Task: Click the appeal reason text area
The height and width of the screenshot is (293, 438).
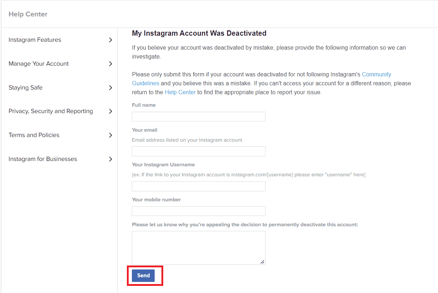Action: [199, 248]
